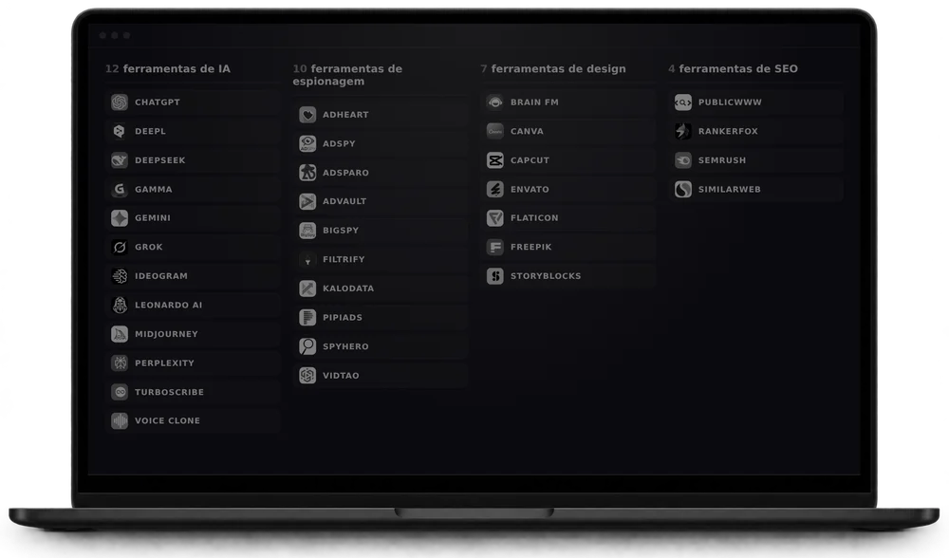Click the RankerFox icon
Image resolution: width=949 pixels, height=558 pixels.
pos(682,131)
